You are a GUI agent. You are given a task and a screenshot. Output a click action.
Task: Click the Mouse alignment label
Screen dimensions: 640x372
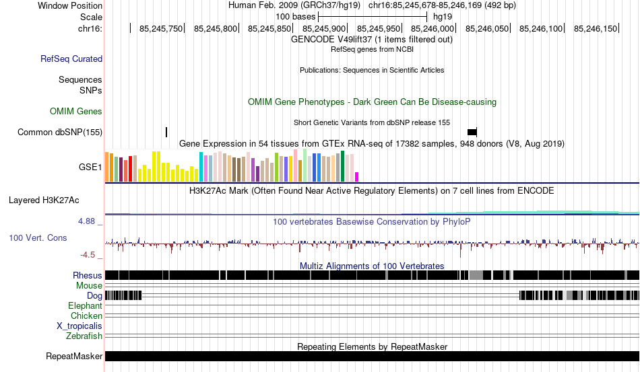pos(89,286)
